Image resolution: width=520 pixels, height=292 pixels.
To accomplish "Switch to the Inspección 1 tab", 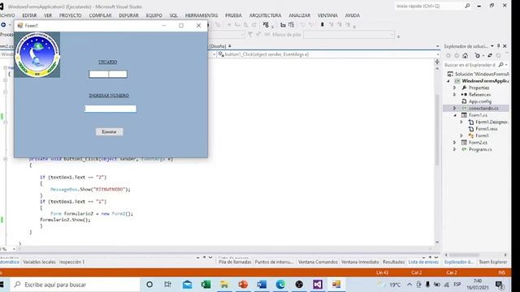I will point(71,262).
